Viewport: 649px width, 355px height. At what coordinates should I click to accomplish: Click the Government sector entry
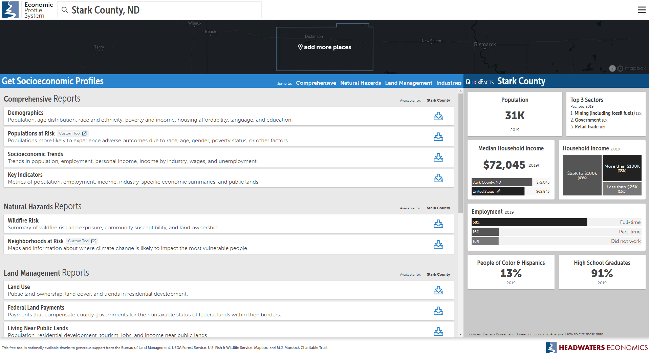point(589,120)
